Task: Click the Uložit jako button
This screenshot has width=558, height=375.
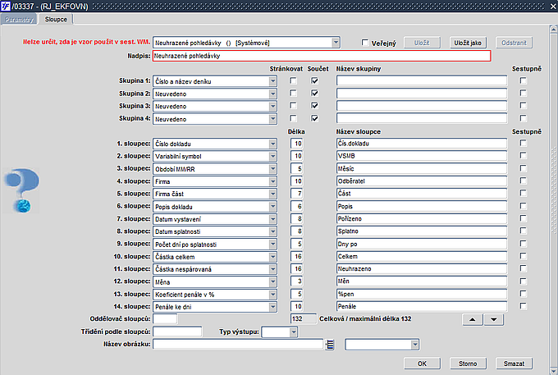Action: (468, 43)
